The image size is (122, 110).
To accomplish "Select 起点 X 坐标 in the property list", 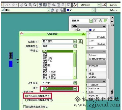I will pos(49,72).
